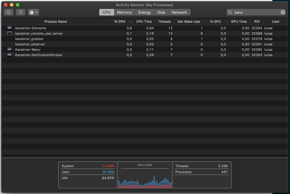Click Idle Wake-Ups value 8
The height and width of the screenshot is (194, 290).
pyautogui.click(x=202, y=33)
